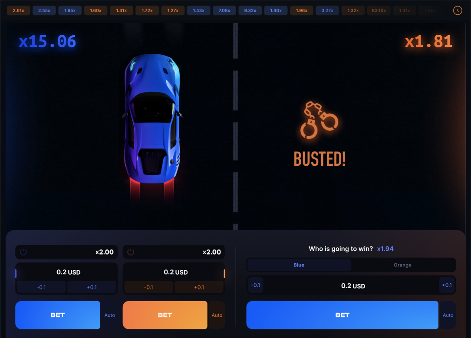Screen dimensions: 471x338
Task: Click the blue sports car
Action: click(x=153, y=118)
